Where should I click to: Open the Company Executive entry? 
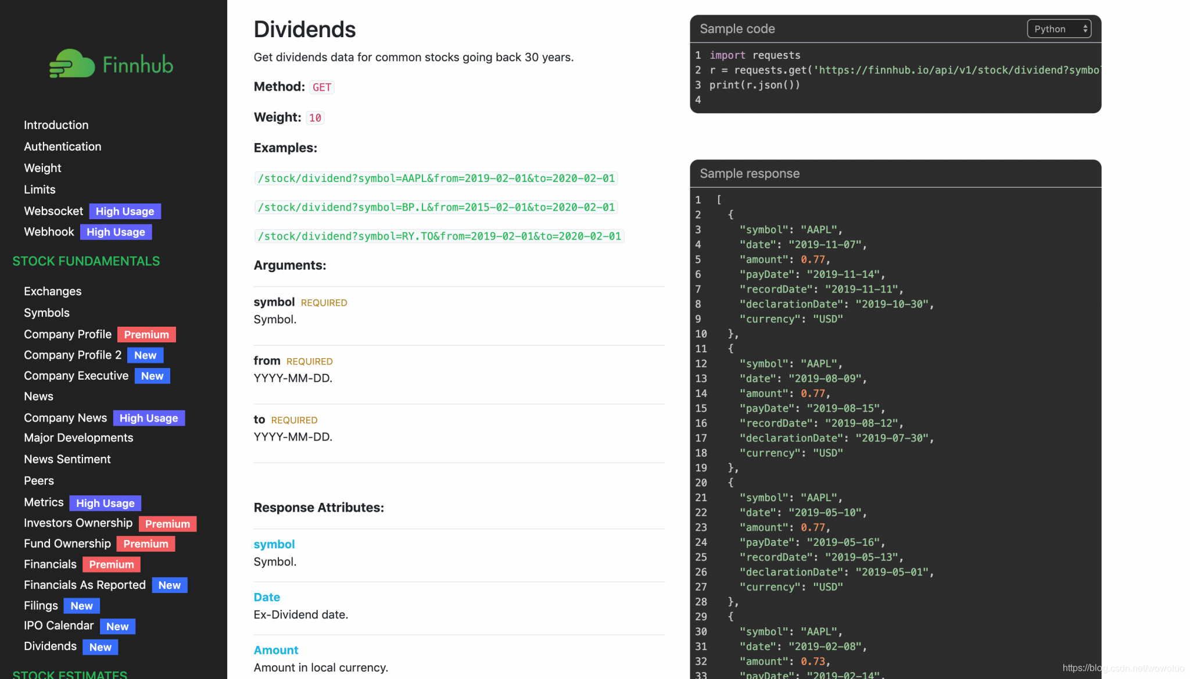point(76,376)
